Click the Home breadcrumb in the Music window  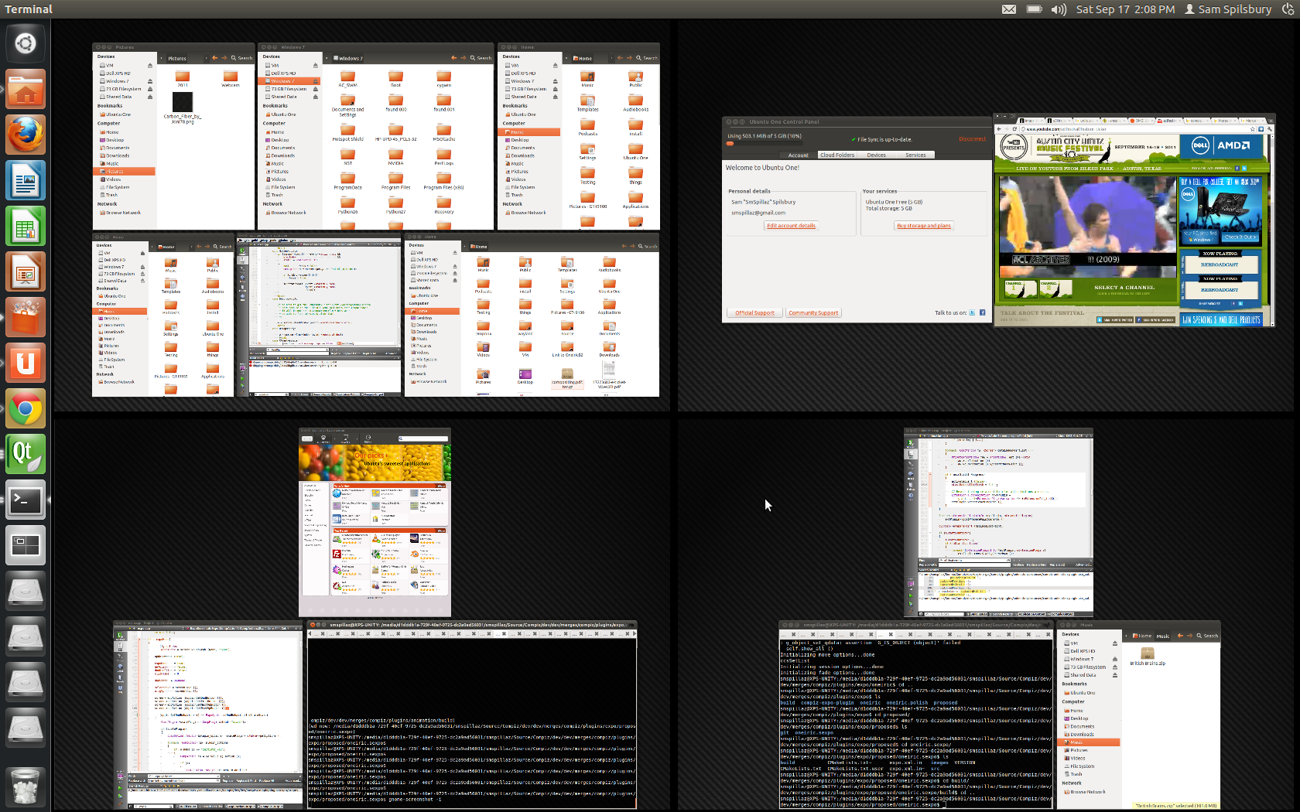coord(1142,636)
